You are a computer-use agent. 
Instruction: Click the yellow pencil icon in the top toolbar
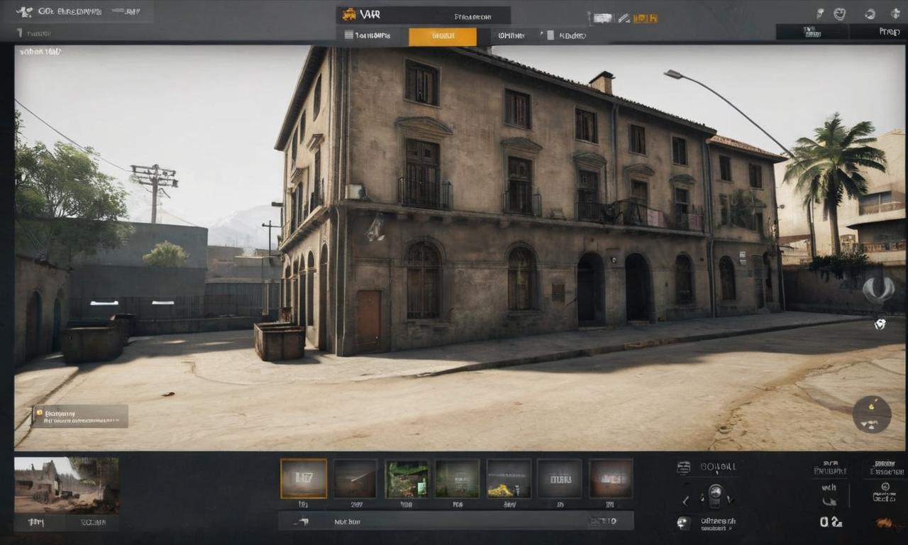624,18
